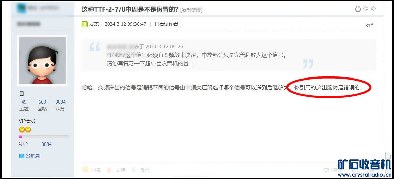This screenshot has width=394, height=179.
Task: Go to previous thread with left arrow
Action: point(366,9)
